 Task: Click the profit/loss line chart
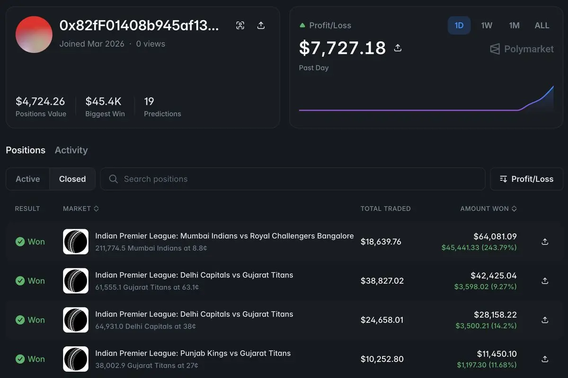pyautogui.click(x=426, y=99)
